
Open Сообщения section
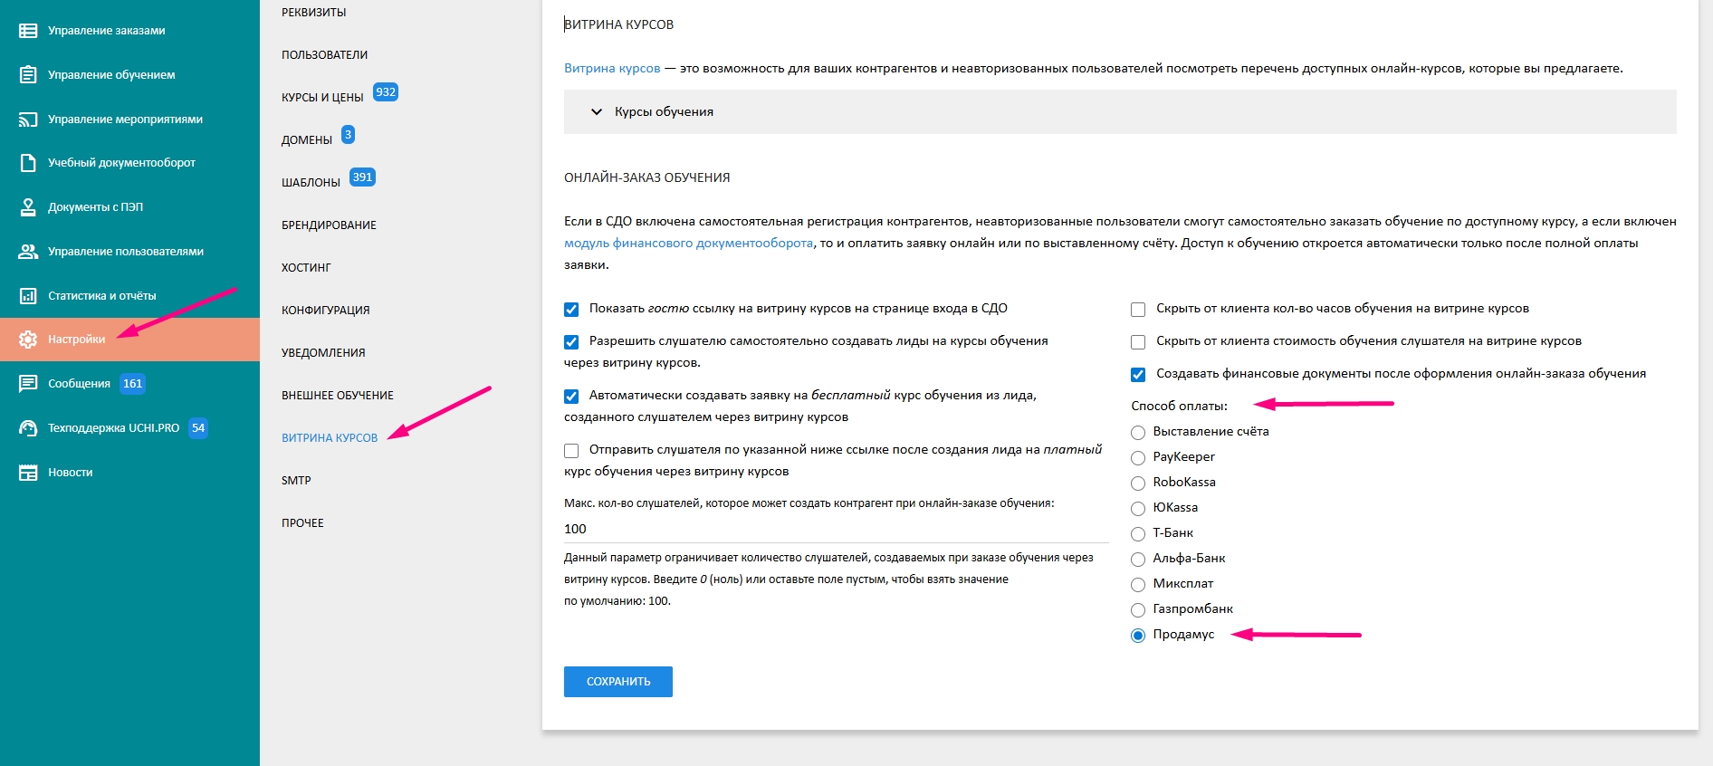[x=79, y=384]
